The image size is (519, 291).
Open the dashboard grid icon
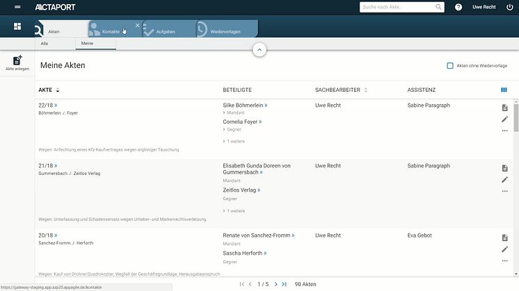pyautogui.click(x=17, y=26)
